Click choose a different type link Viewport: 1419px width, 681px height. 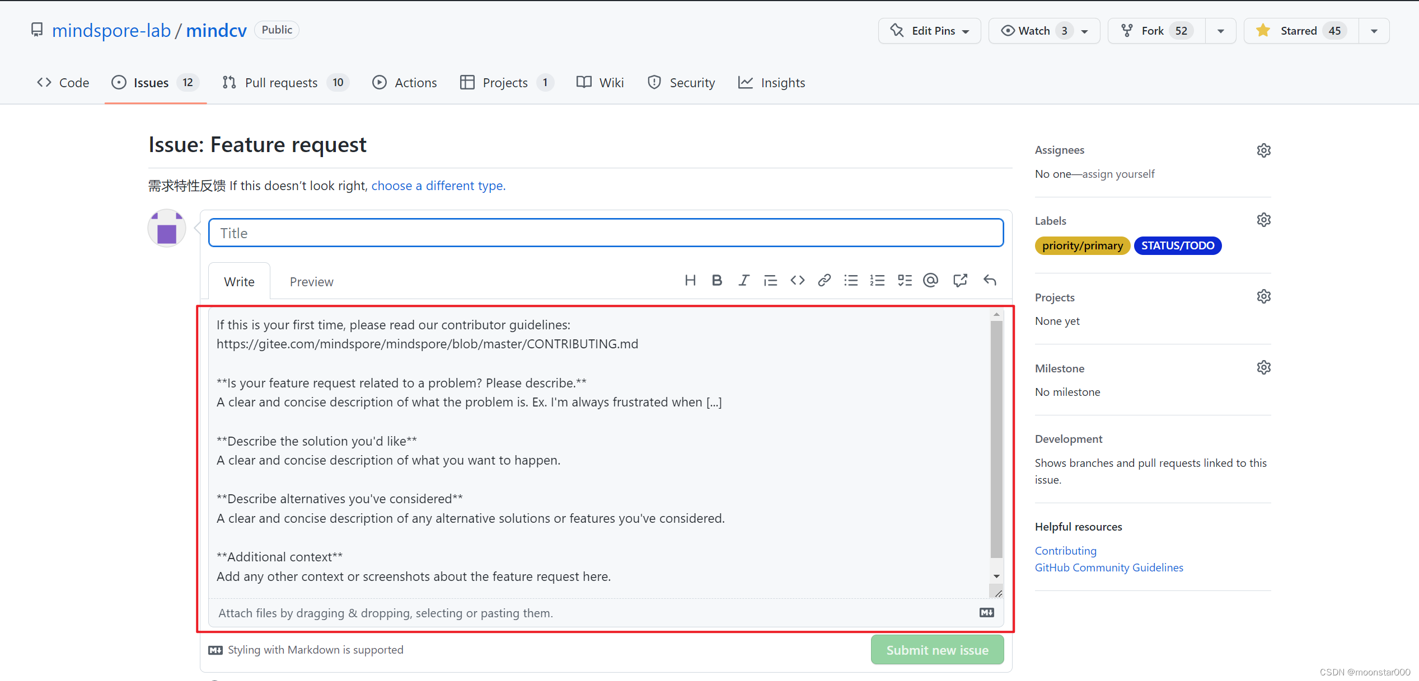pos(438,186)
